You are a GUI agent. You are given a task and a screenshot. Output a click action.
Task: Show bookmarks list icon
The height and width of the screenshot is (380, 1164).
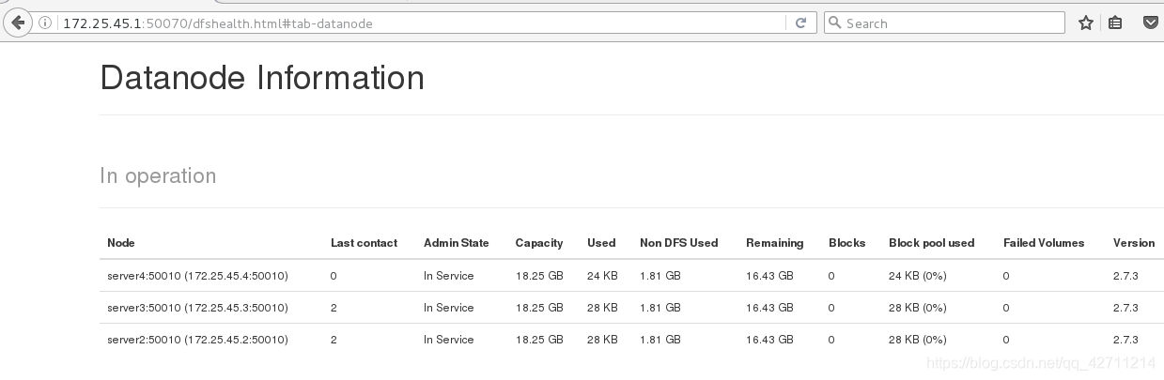pyautogui.click(x=1115, y=23)
